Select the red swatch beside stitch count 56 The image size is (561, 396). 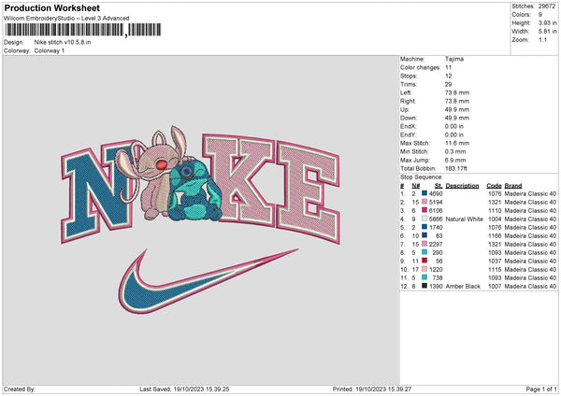424,261
